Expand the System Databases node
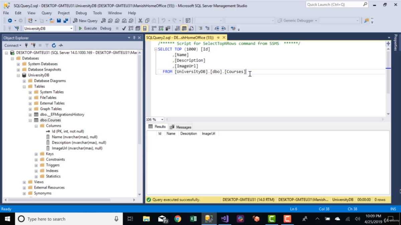Image resolution: width=401 pixels, height=225 pixels. point(18,64)
